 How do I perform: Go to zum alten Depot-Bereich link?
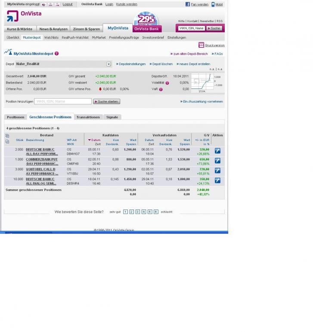(x=189, y=54)
